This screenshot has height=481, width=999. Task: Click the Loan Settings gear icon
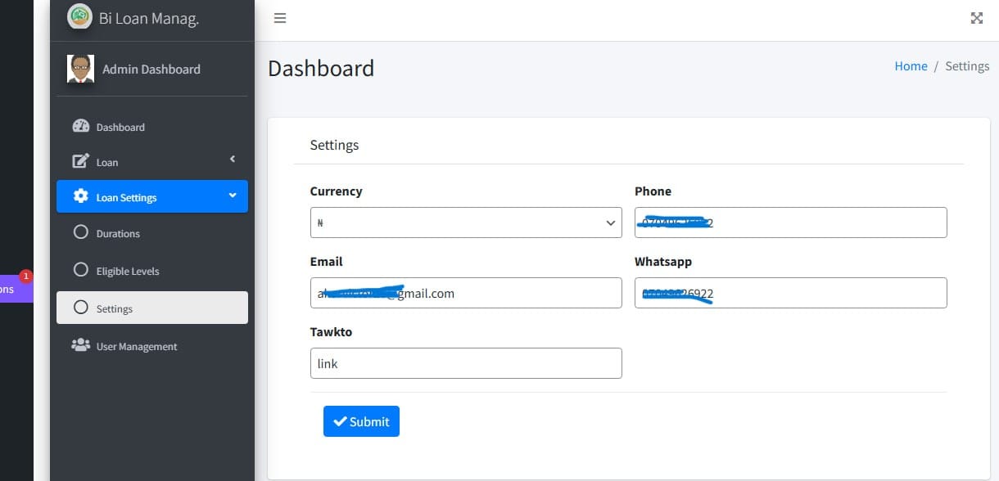[x=80, y=196]
